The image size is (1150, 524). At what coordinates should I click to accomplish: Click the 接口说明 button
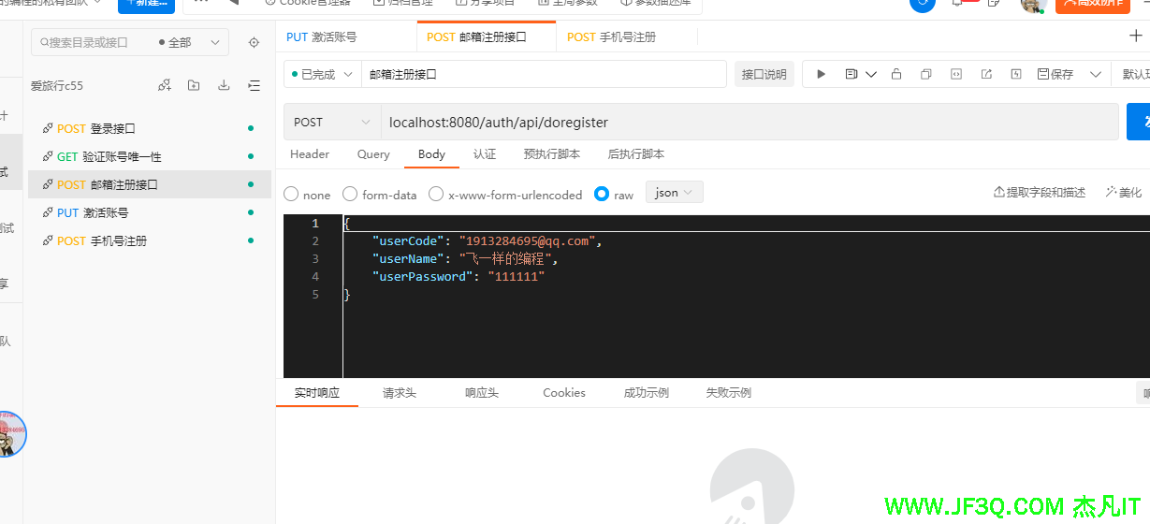tap(764, 75)
